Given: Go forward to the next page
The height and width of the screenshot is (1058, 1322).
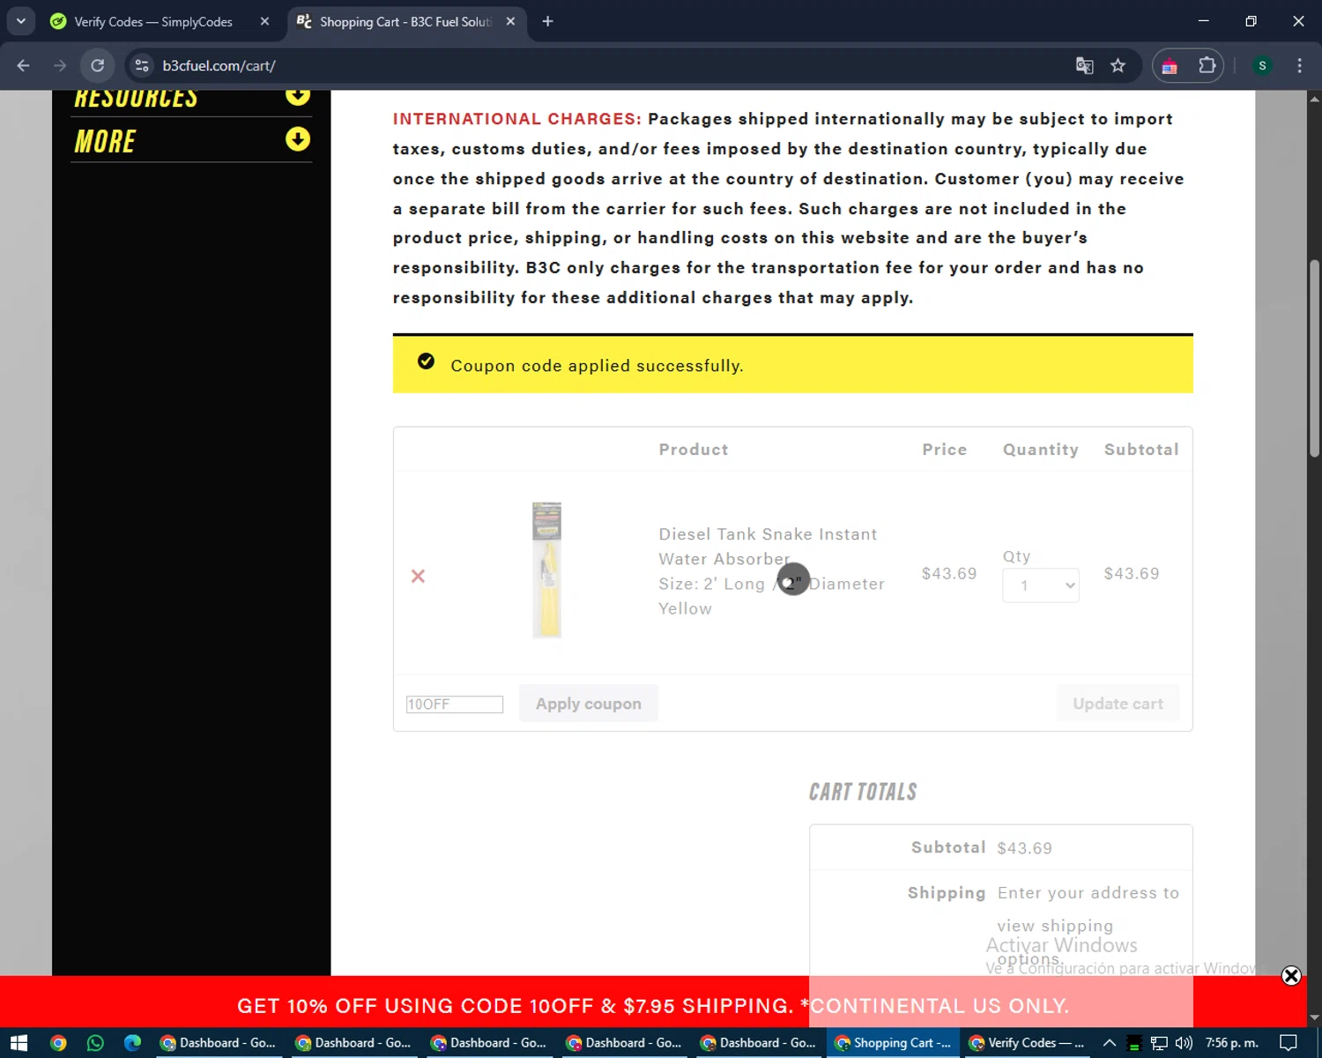Looking at the screenshot, I should point(60,65).
